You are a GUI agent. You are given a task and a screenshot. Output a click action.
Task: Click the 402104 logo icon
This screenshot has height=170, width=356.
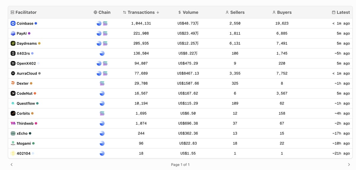(x=13, y=153)
